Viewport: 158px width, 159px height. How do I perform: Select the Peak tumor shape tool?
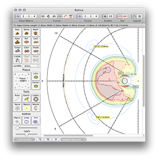18,32
